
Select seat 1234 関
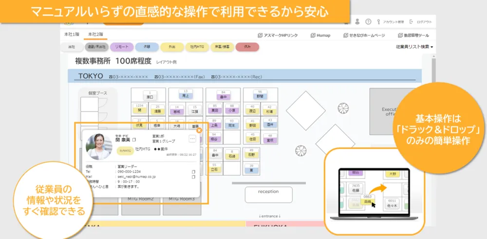pyautogui.click(x=139, y=109)
